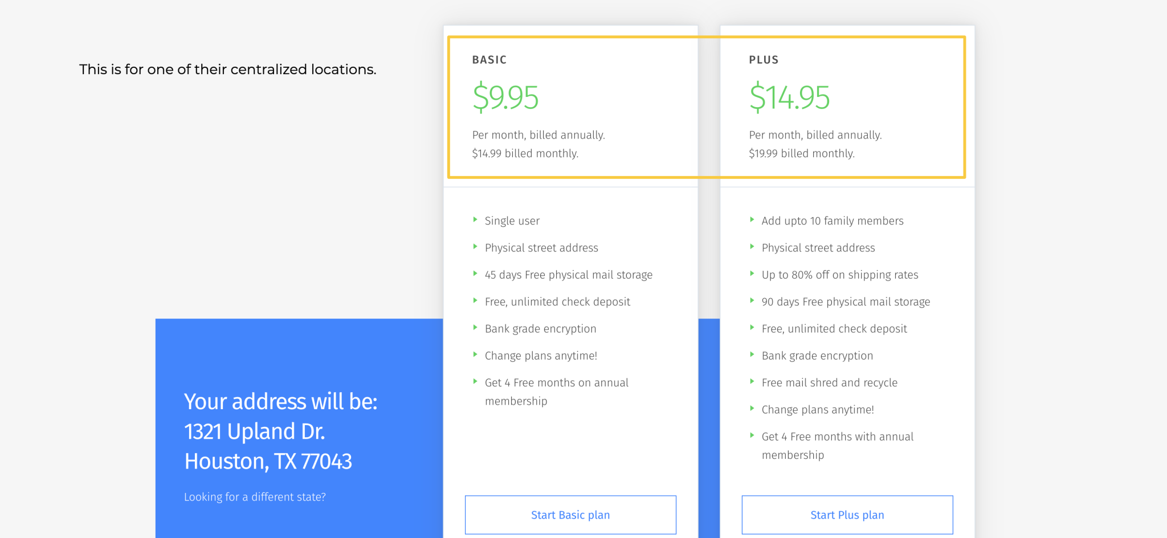Screen dimensions: 1167x538
Task: Open Looking for a different state link
Action: tap(255, 496)
